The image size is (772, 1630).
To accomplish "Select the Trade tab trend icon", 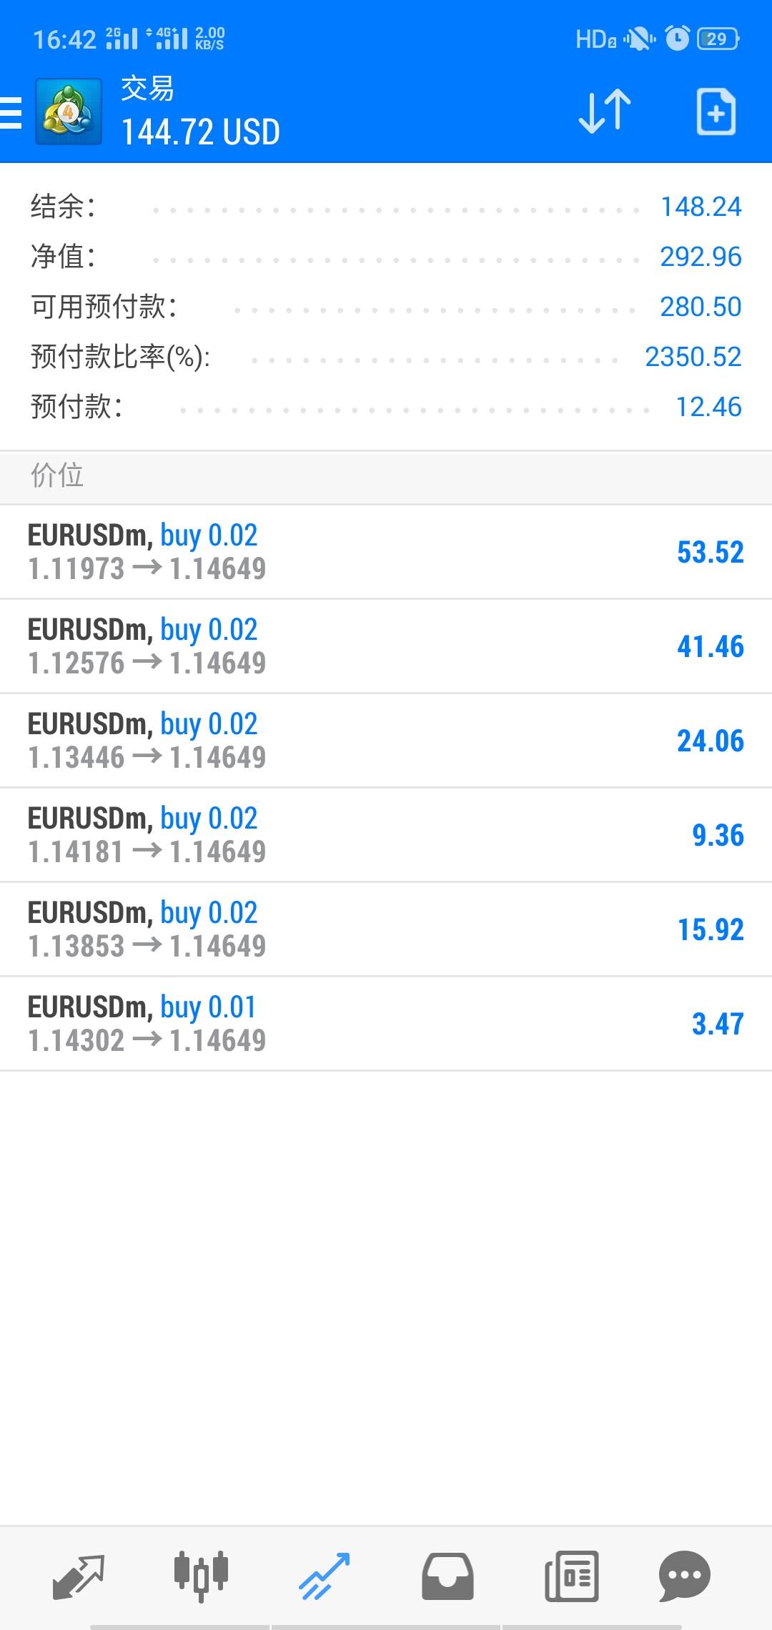I will (324, 1576).
